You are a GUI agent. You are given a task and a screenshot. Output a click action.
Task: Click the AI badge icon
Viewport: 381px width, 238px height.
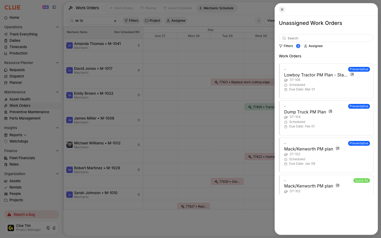pos(46,7)
